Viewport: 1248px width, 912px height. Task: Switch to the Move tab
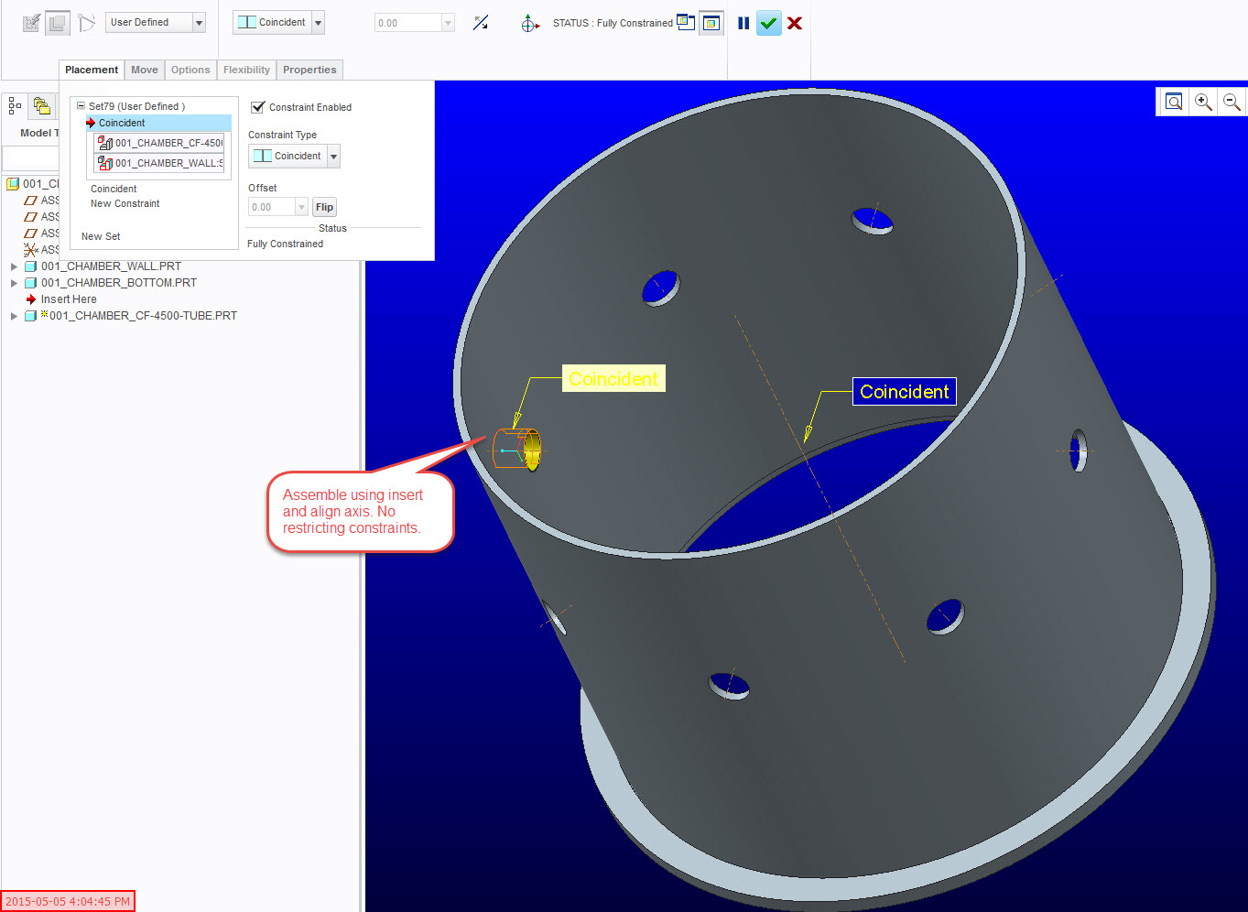coord(145,70)
